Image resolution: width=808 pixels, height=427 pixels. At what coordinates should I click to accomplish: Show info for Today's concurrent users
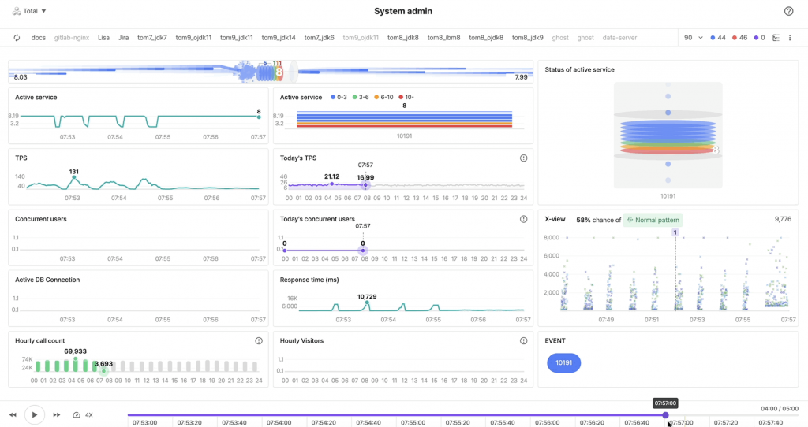[x=523, y=219]
